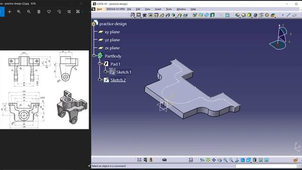Select the Thick Surface tool

[x=201, y=15]
